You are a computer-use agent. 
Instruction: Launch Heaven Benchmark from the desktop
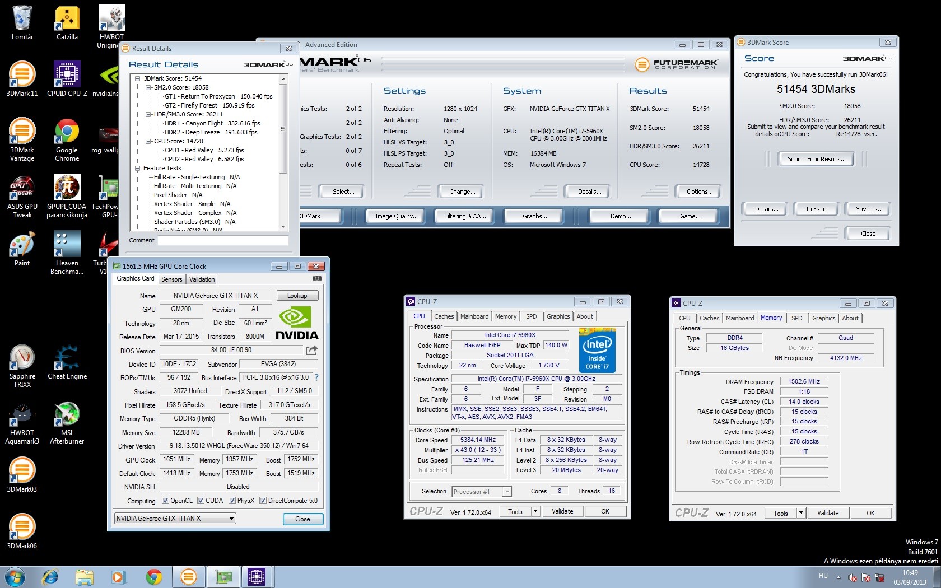click(67, 253)
